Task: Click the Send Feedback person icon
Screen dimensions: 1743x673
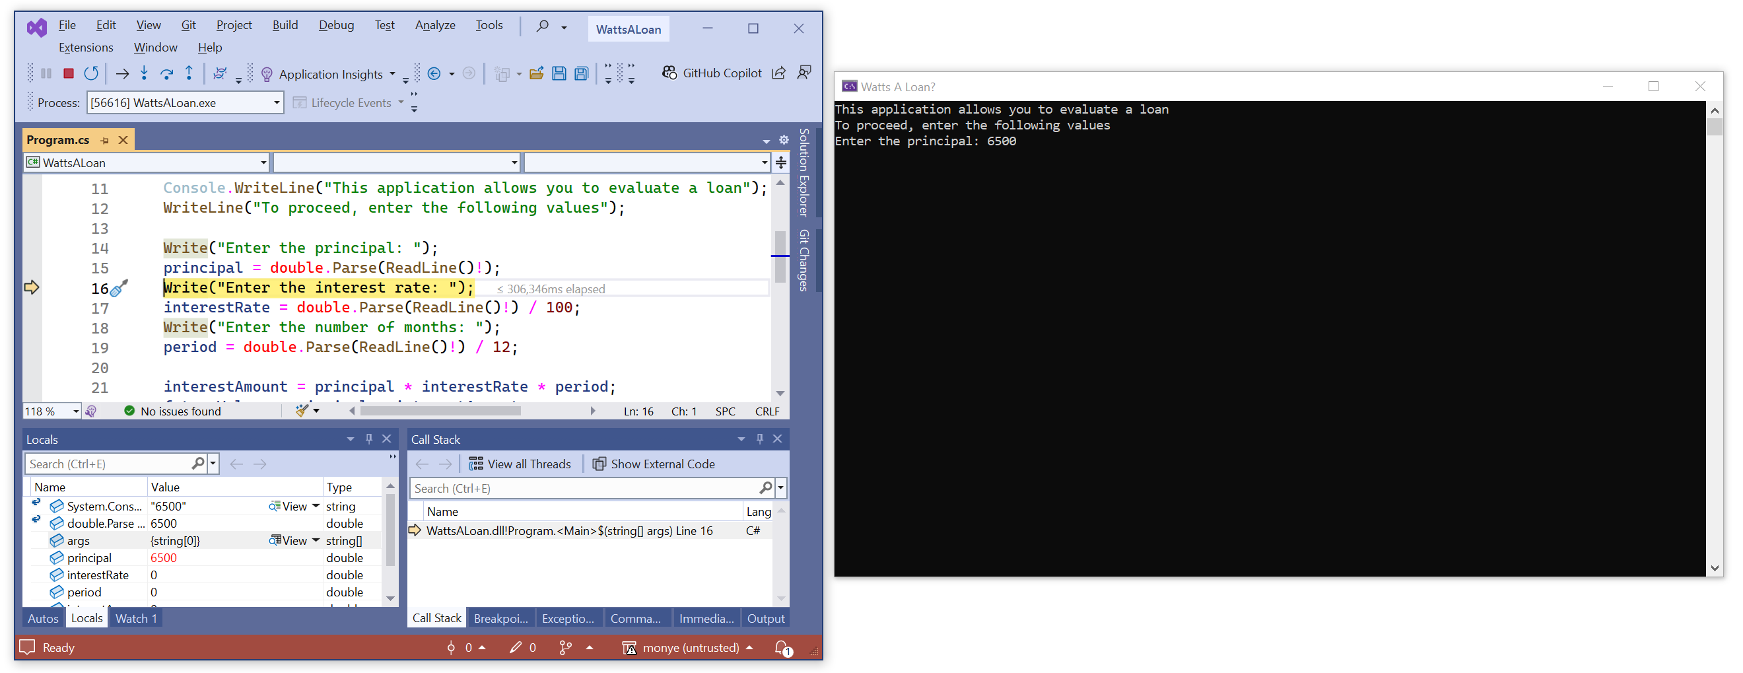Action: (x=805, y=73)
